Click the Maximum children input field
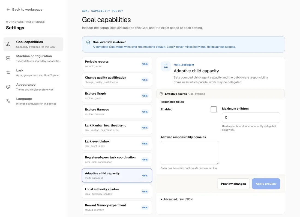Viewport: 300px width, 217px height. point(251,117)
